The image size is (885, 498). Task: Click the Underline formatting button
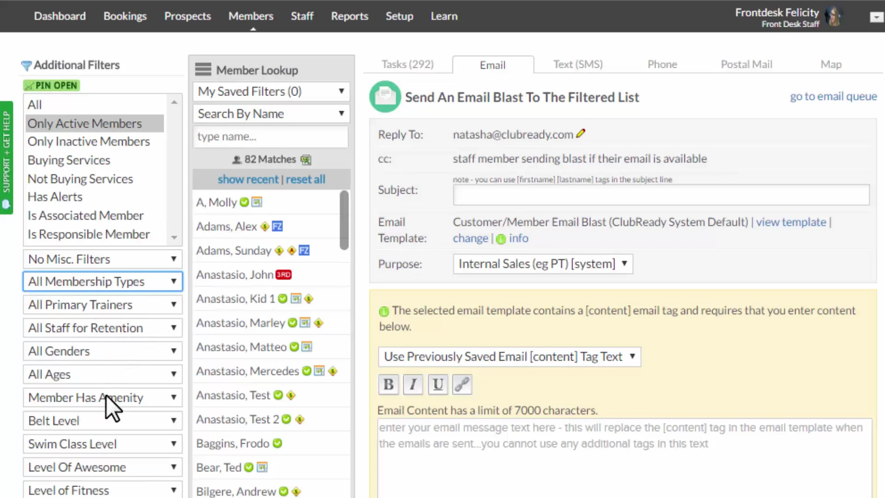click(x=437, y=384)
